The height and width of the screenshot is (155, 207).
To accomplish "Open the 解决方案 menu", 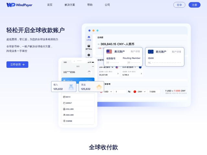I will pyautogui.click(x=70, y=5).
